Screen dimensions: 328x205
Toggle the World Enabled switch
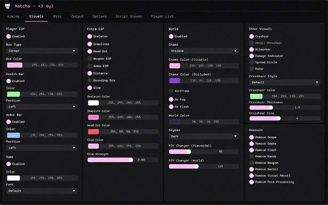pos(171,36)
